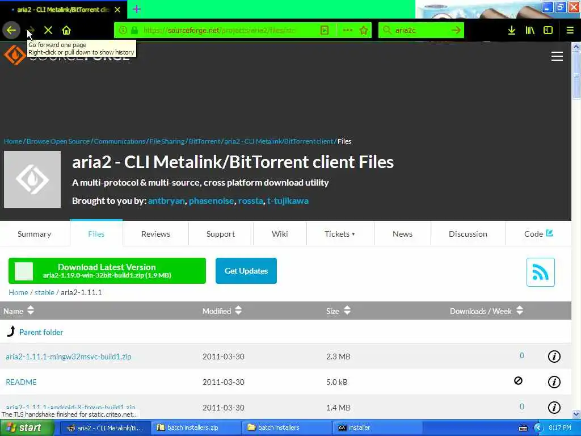Viewport: 581px width, 436px height.
Task: Expand the Tickets dropdown tab
Action: coord(340,234)
